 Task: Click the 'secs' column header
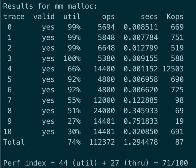(x=149, y=17)
